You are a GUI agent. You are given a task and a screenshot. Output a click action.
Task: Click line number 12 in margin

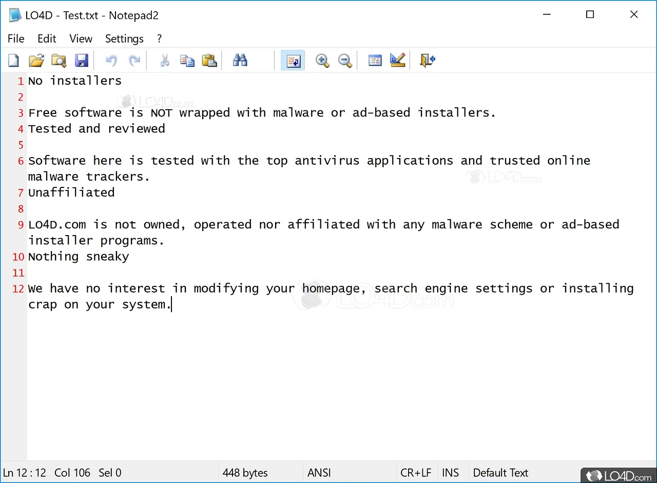[x=18, y=289]
